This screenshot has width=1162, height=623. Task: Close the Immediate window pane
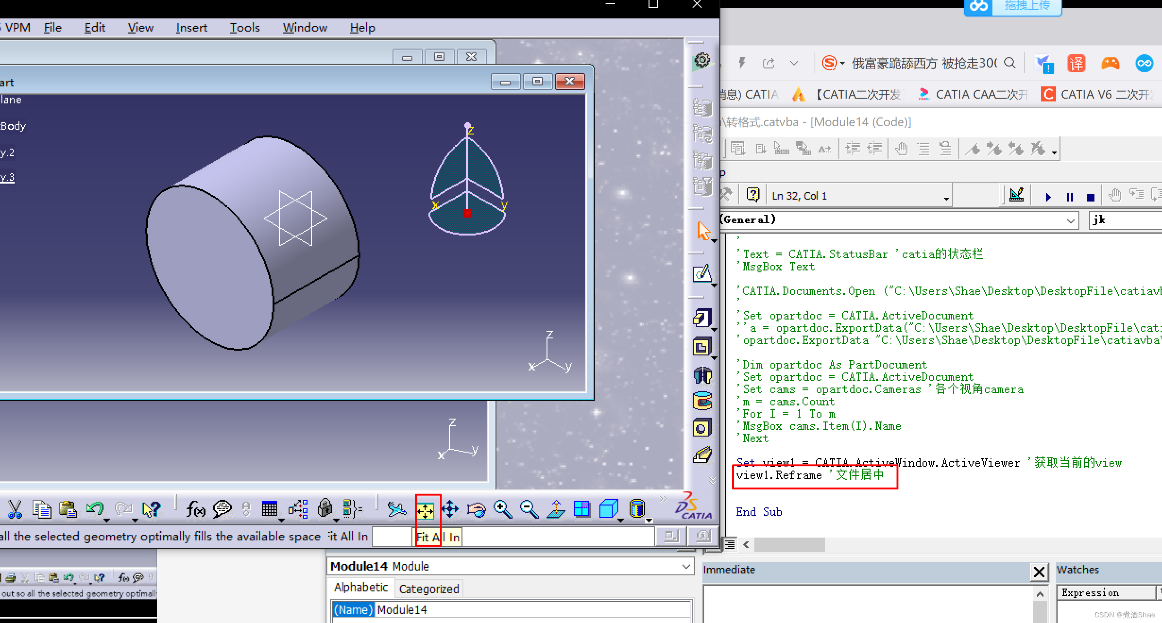[1039, 572]
